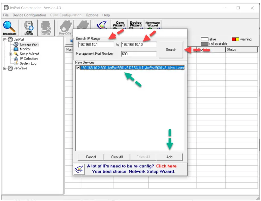Click the Cancel button in dialog

pyautogui.click(x=91, y=157)
